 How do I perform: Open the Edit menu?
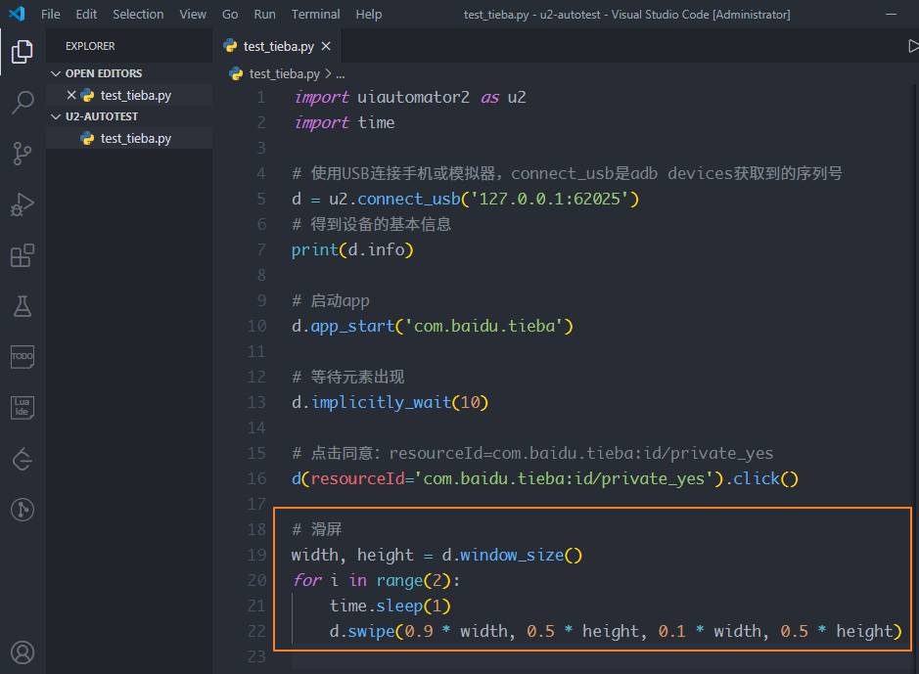[86, 14]
